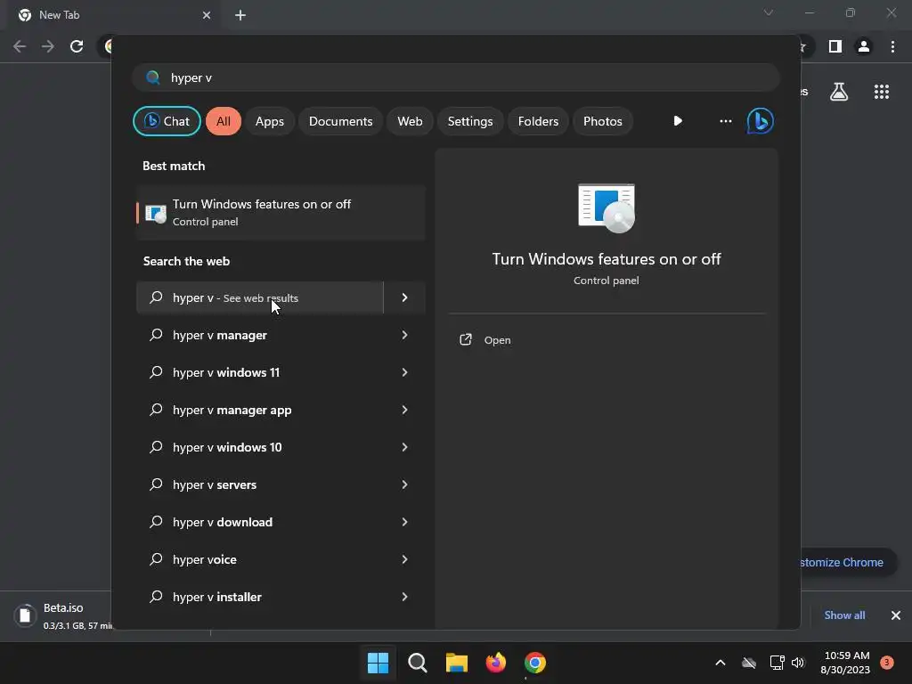Launch Firefox from taskbar
The width and height of the screenshot is (912, 684).
495,663
